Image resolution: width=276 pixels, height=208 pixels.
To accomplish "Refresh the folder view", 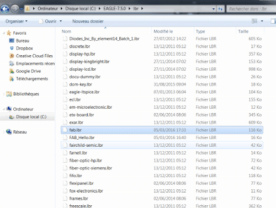I will (220, 9).
